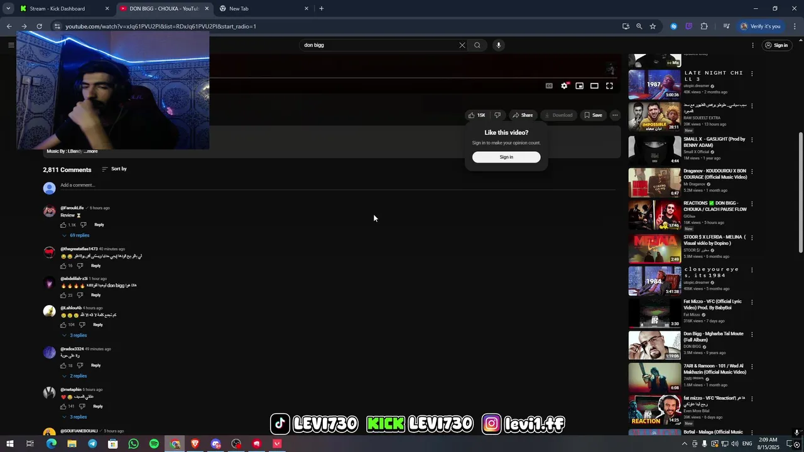The image size is (804, 452).
Task: Start voice search with the microphone icon
Action: coord(499,45)
